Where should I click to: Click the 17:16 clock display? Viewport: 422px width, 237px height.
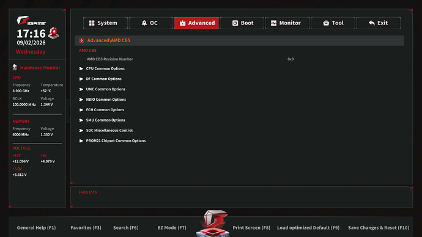click(31, 34)
